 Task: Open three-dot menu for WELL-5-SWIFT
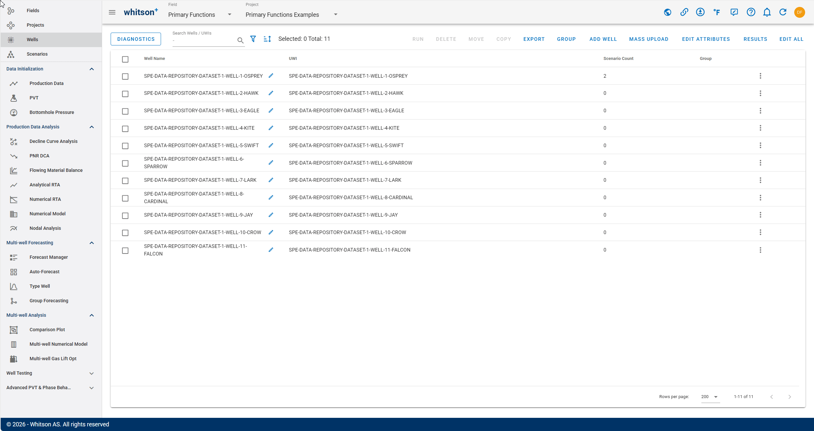[x=760, y=146]
